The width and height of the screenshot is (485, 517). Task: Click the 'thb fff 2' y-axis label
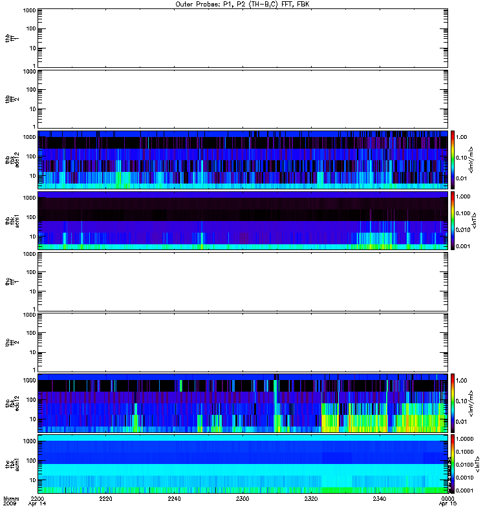(x=12, y=100)
